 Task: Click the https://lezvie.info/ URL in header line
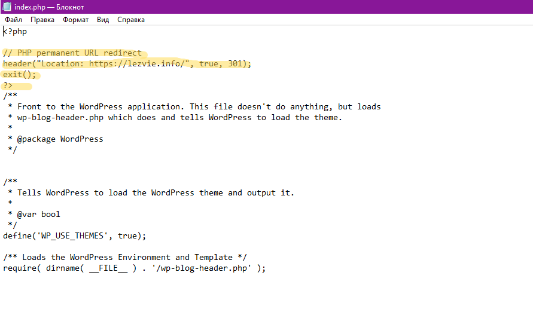coord(139,63)
